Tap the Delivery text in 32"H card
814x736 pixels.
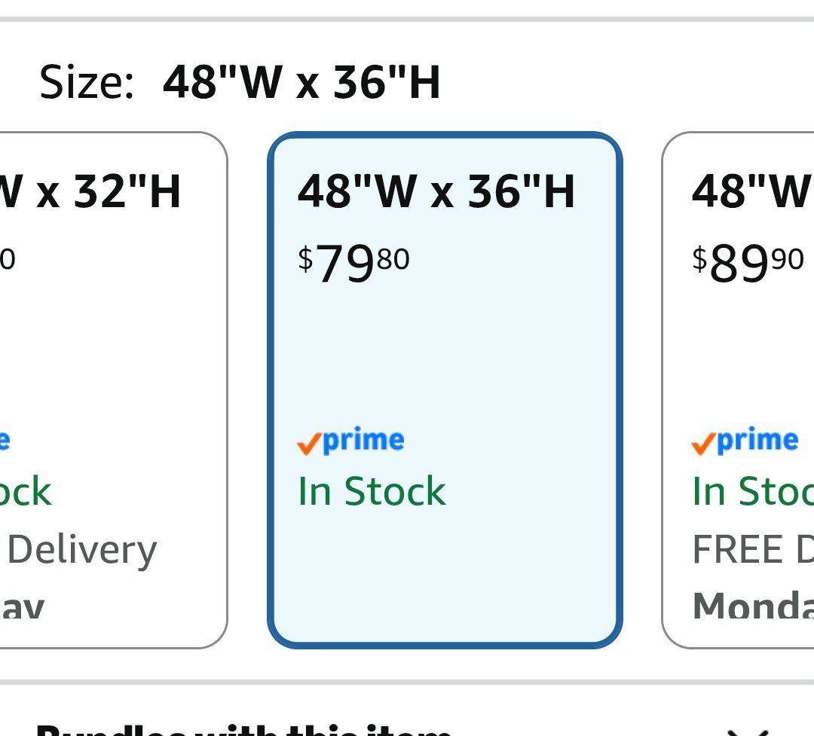82,550
